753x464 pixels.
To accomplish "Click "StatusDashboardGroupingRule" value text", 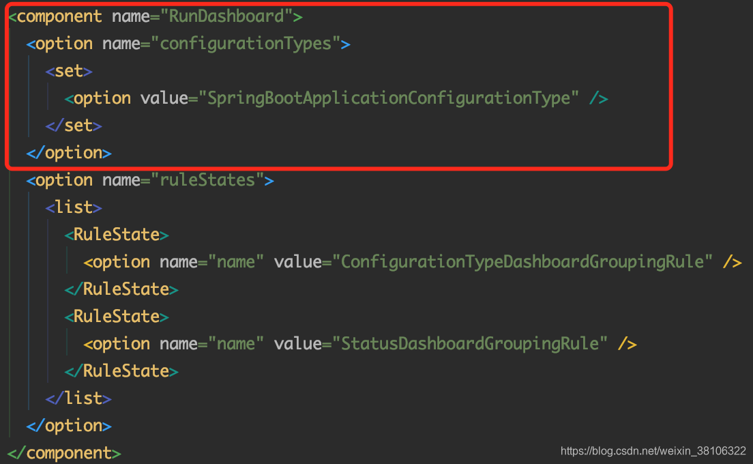I will click(470, 344).
